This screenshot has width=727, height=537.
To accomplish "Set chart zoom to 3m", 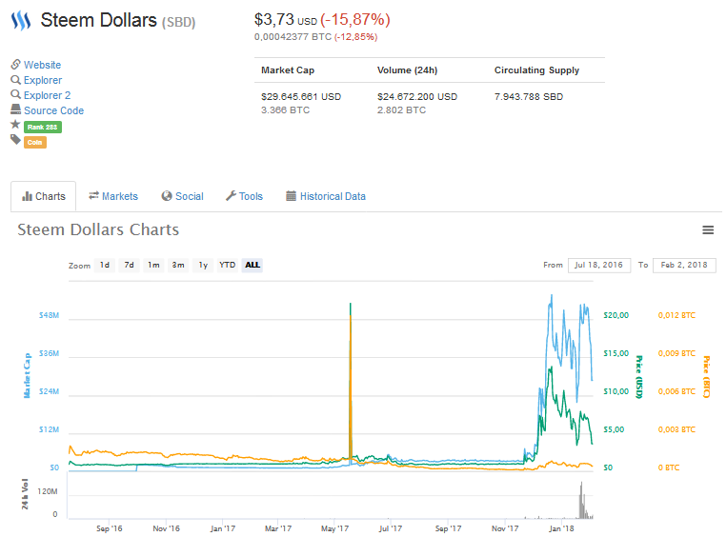I will 178,265.
